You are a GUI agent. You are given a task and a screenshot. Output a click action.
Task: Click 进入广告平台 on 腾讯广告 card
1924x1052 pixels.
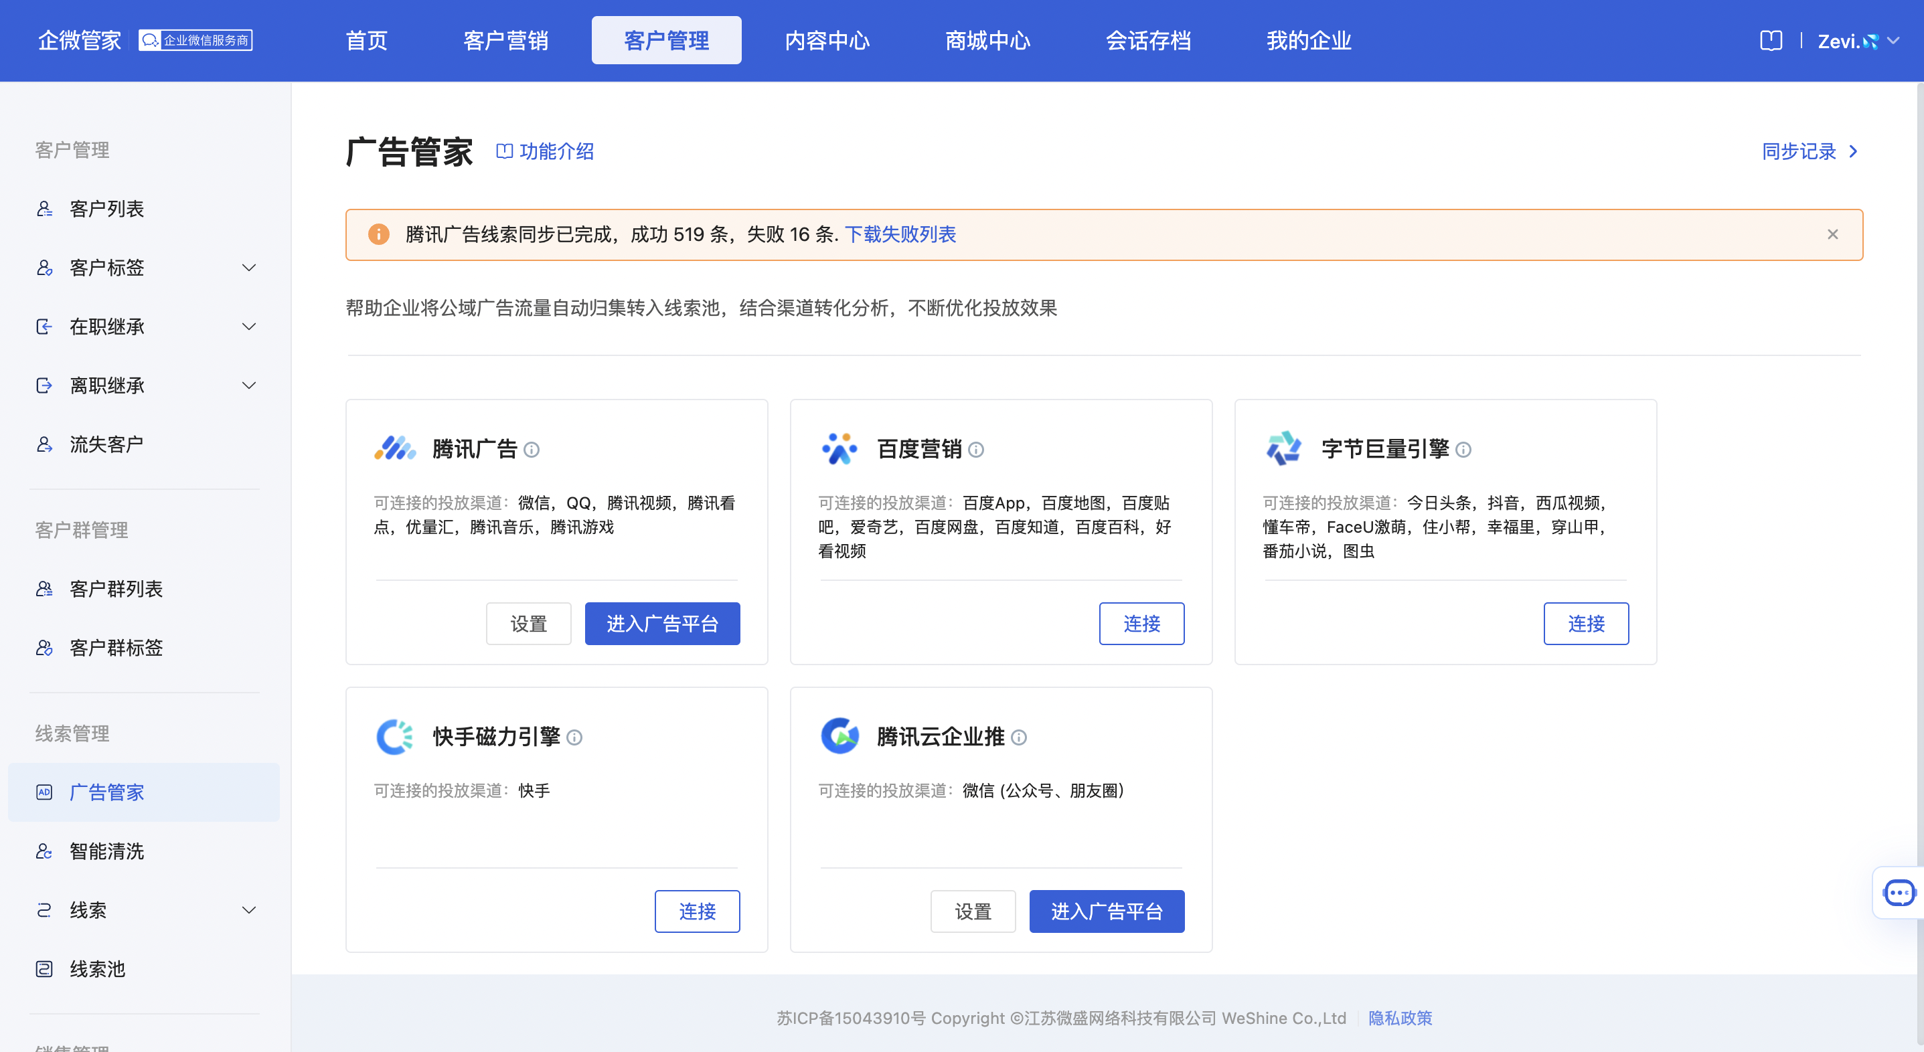(663, 624)
